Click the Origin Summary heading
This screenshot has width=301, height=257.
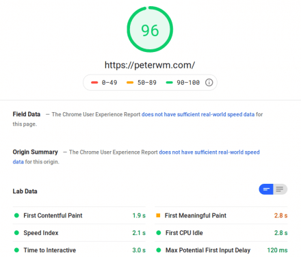35,152
